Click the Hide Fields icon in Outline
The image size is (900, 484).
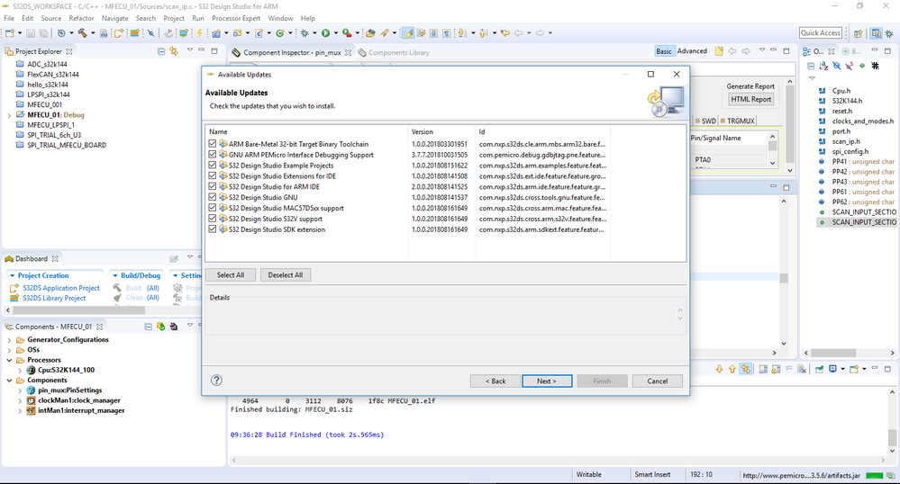837,66
